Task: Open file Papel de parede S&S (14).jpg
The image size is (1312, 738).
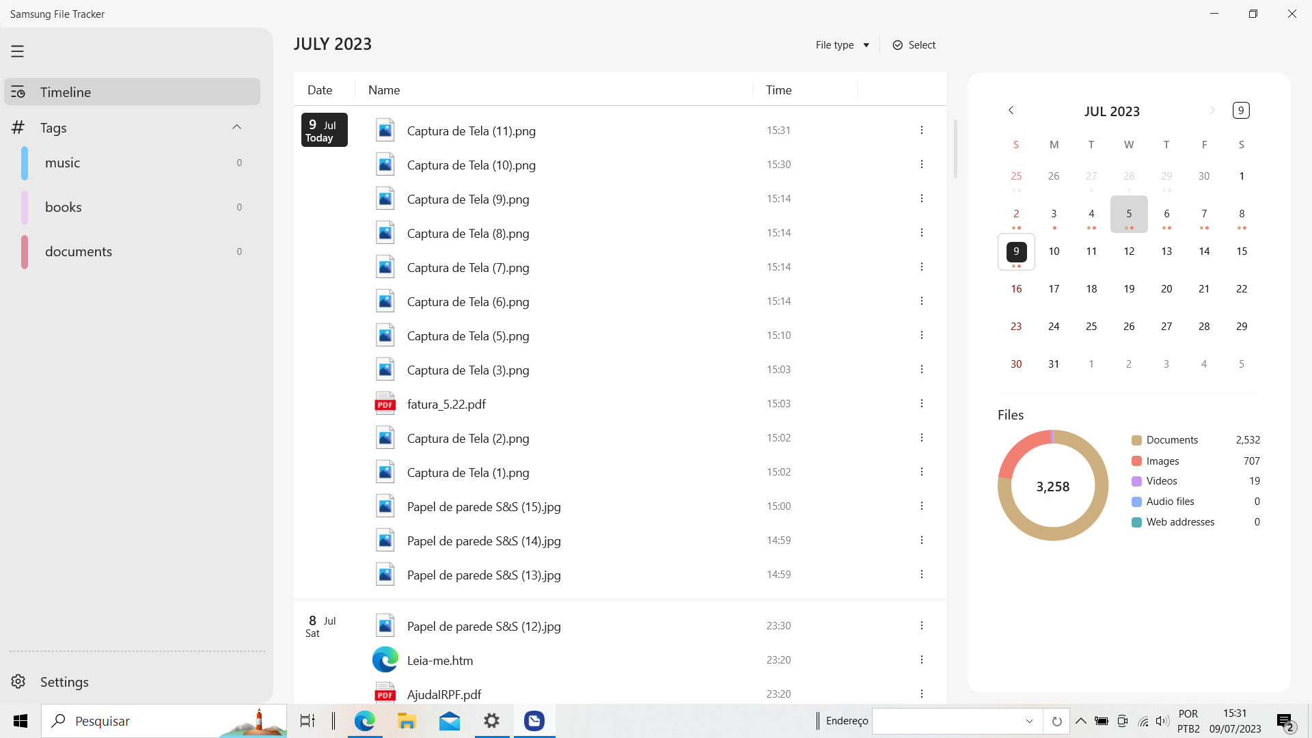Action: point(484,541)
